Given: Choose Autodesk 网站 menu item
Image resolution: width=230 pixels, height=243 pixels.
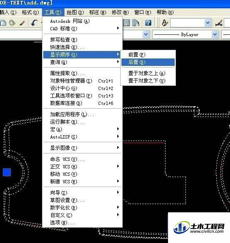Looking at the screenshot, I should (x=82, y=21).
